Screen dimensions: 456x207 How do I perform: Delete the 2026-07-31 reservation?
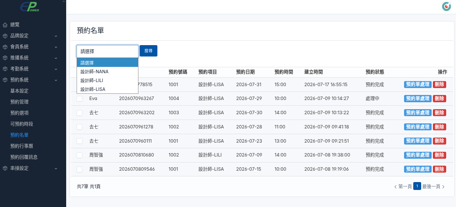click(440, 85)
